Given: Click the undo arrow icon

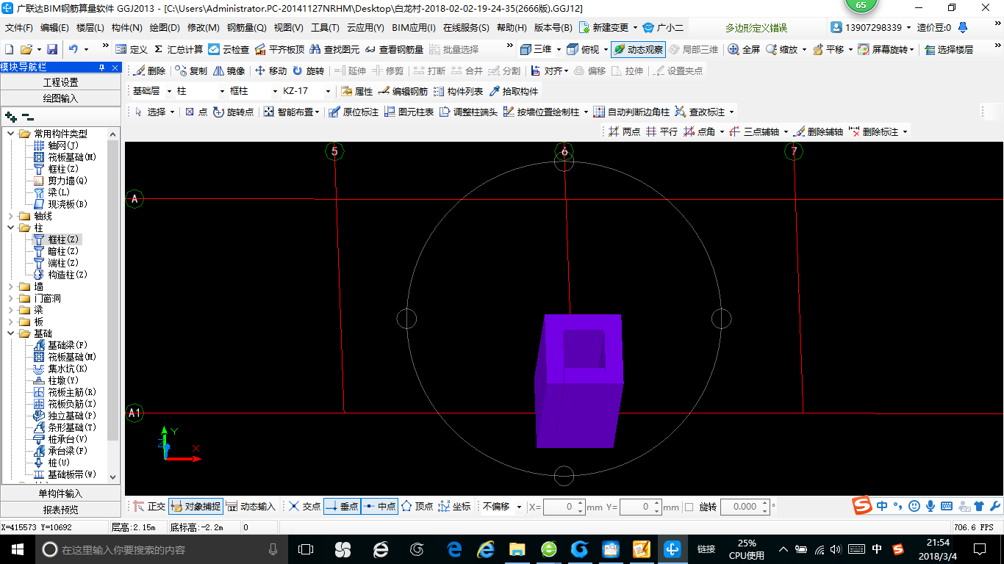Looking at the screenshot, I should click(73, 49).
